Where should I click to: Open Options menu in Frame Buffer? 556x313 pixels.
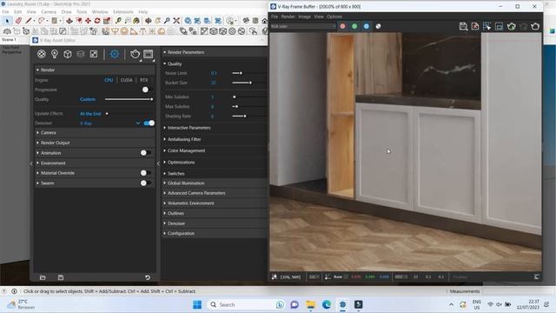pos(334,17)
